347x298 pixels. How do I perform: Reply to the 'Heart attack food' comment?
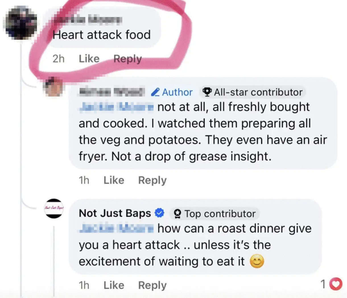pyautogui.click(x=127, y=59)
